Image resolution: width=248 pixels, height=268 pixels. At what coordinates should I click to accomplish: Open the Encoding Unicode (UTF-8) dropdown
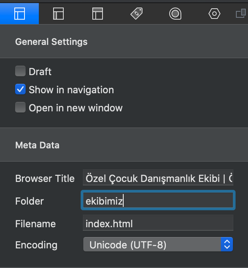point(158,245)
